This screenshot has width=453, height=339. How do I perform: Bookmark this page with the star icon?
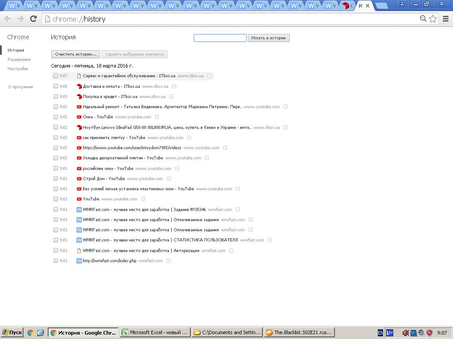(x=433, y=19)
